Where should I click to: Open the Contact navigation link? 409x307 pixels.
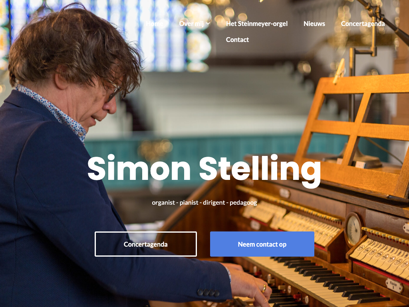pyautogui.click(x=237, y=40)
